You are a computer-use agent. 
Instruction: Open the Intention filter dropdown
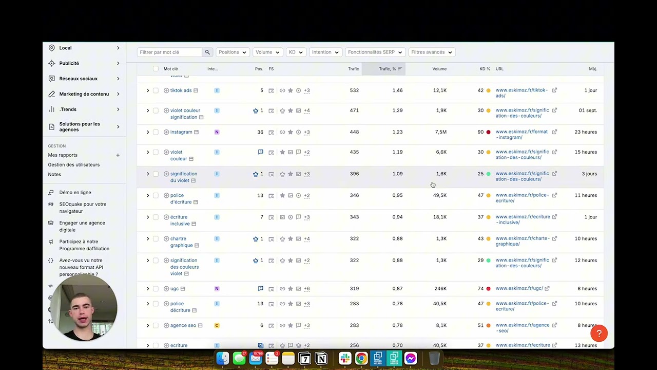pyautogui.click(x=325, y=52)
